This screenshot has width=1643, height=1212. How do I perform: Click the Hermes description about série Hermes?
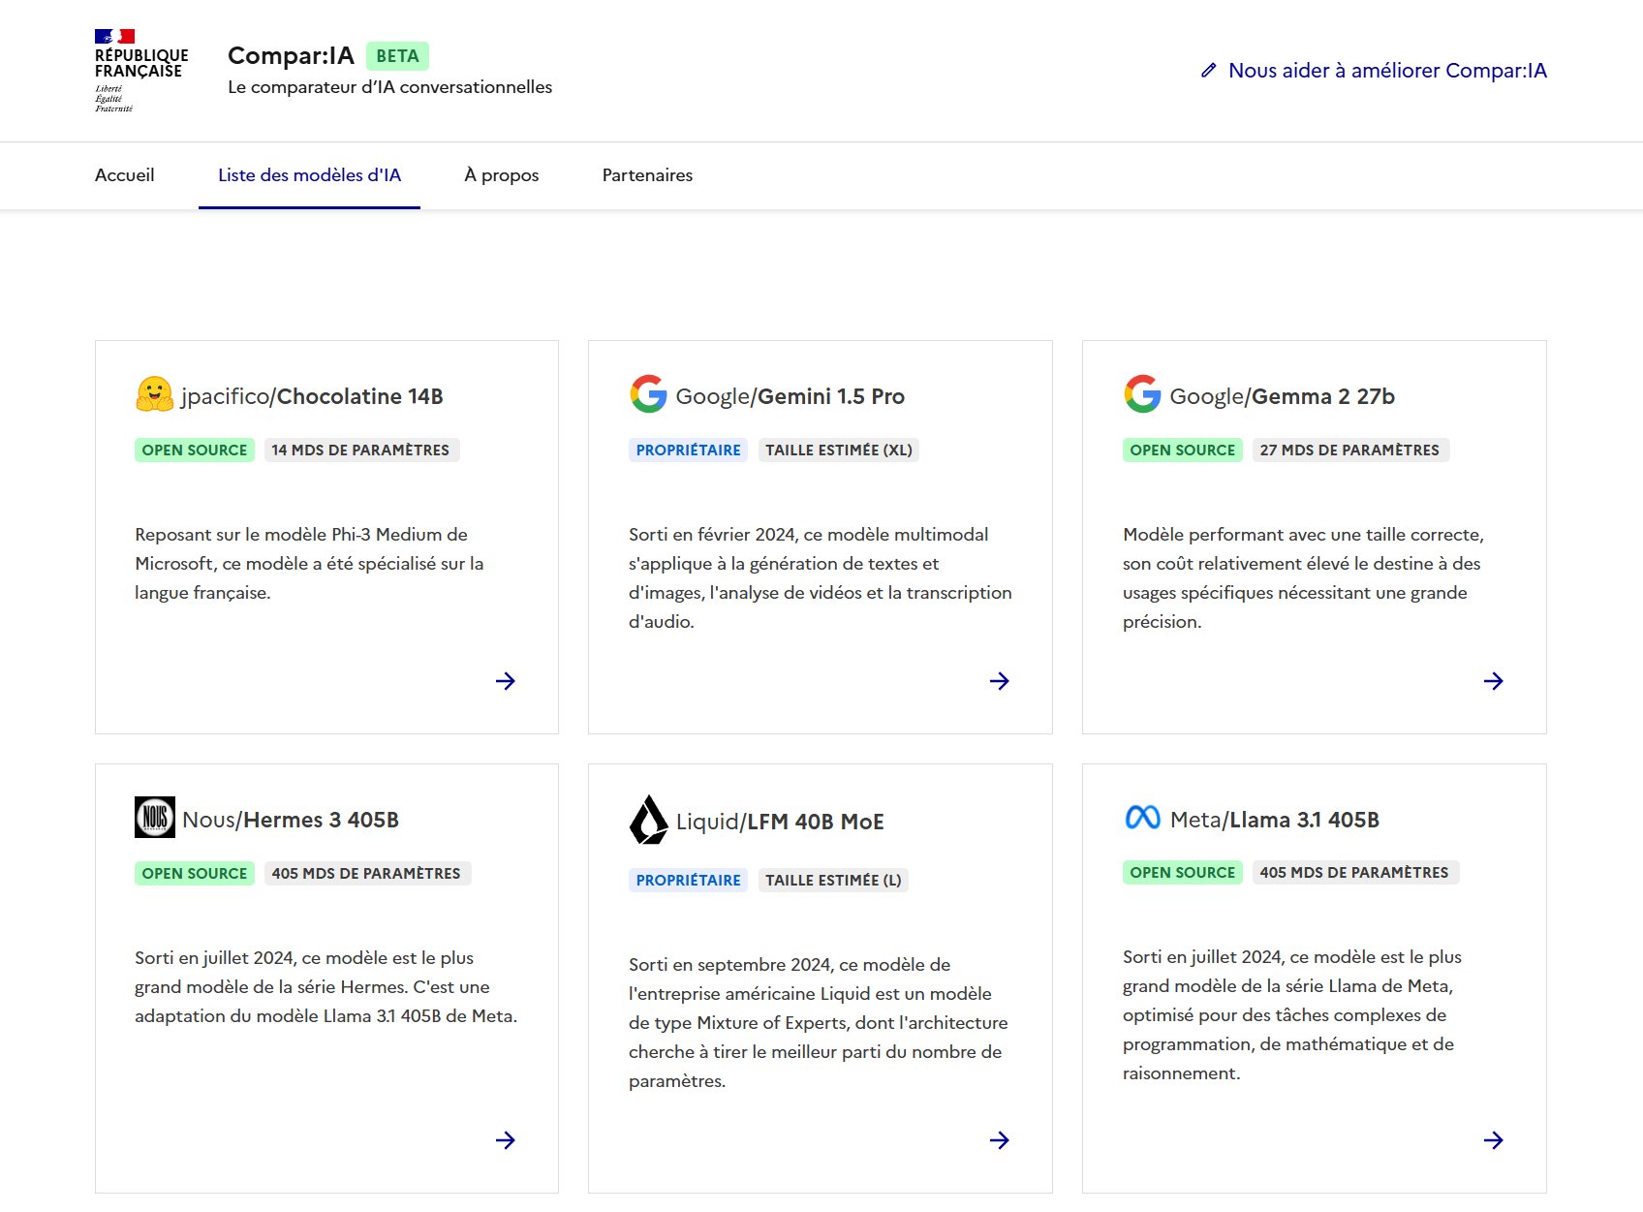point(326,986)
